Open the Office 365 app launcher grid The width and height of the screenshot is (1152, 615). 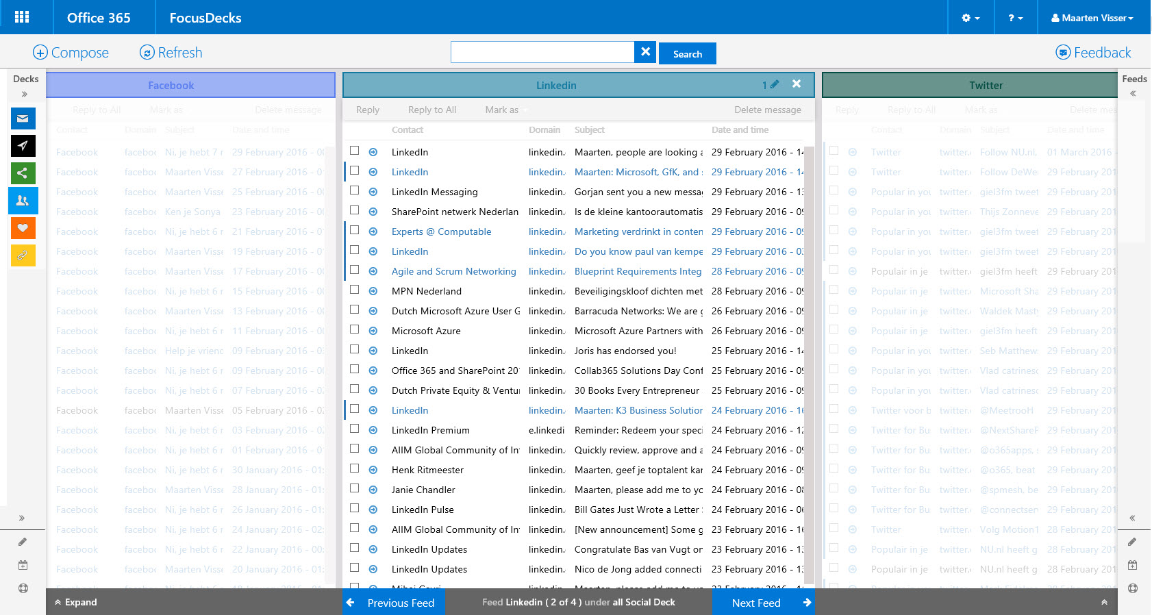(x=22, y=17)
